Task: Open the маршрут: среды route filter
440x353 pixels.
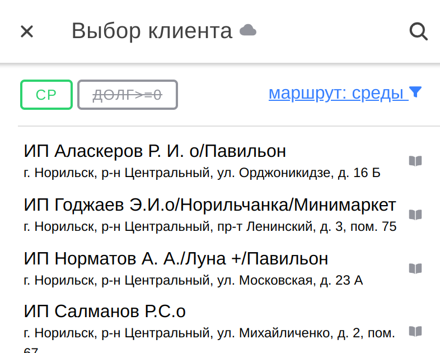Action: [339, 93]
